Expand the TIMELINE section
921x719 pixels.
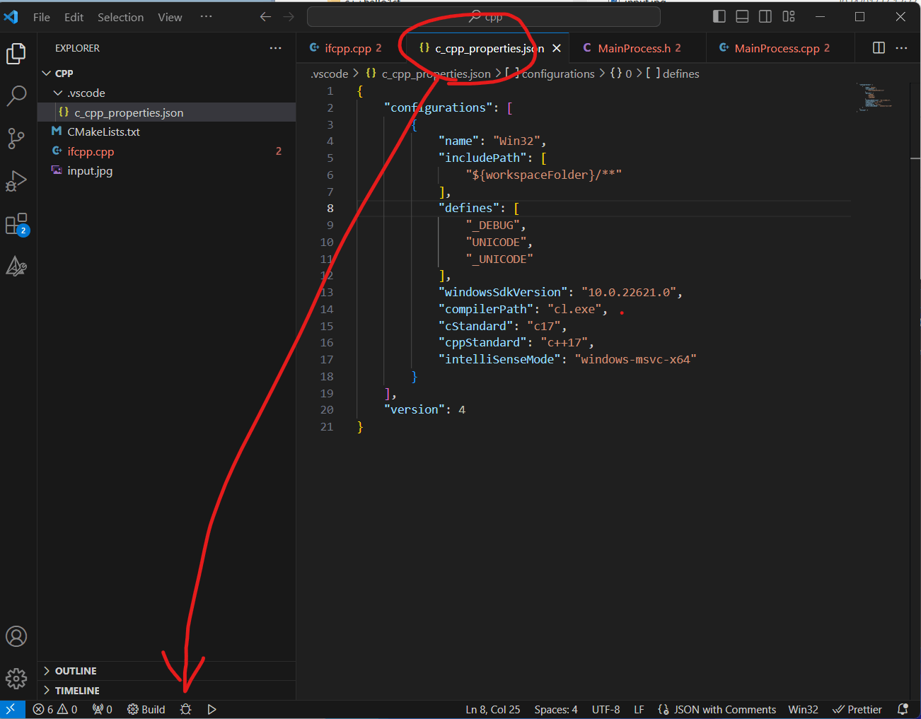pyautogui.click(x=166, y=691)
